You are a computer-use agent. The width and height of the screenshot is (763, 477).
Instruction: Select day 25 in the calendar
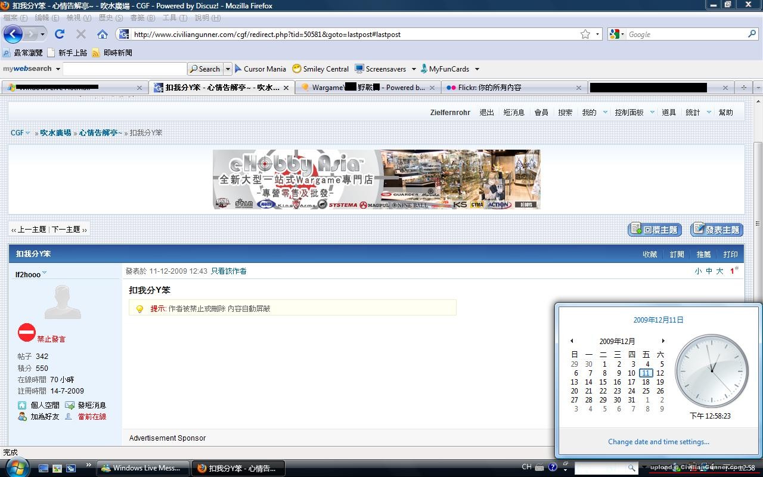coord(646,391)
